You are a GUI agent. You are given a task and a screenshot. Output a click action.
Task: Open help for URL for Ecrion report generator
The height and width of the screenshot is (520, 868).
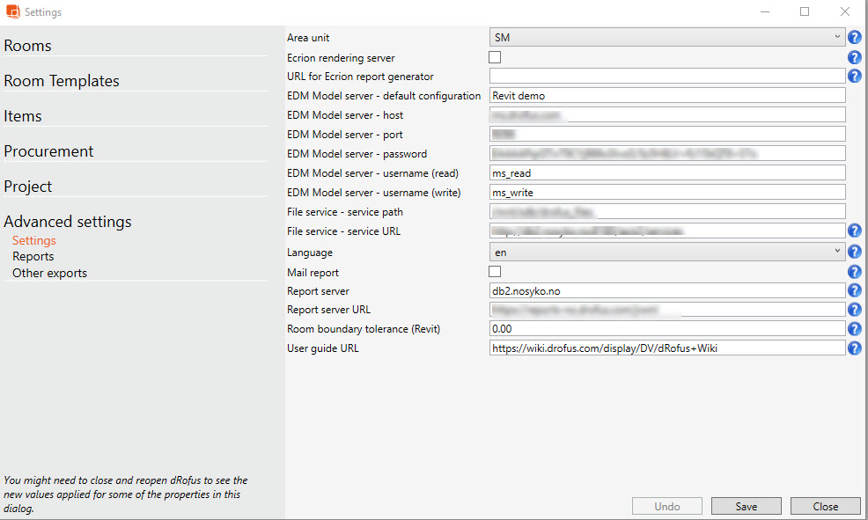click(x=854, y=77)
